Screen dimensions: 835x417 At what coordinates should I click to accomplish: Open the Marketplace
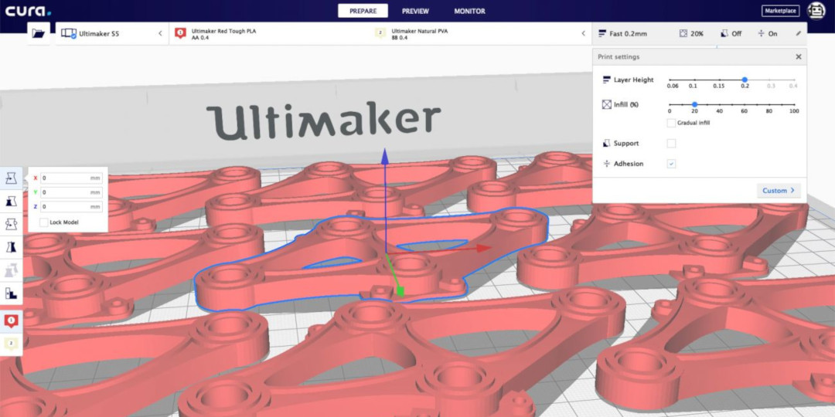[x=781, y=11]
